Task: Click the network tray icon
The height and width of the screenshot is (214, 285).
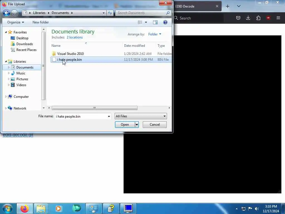Action: [244, 209]
